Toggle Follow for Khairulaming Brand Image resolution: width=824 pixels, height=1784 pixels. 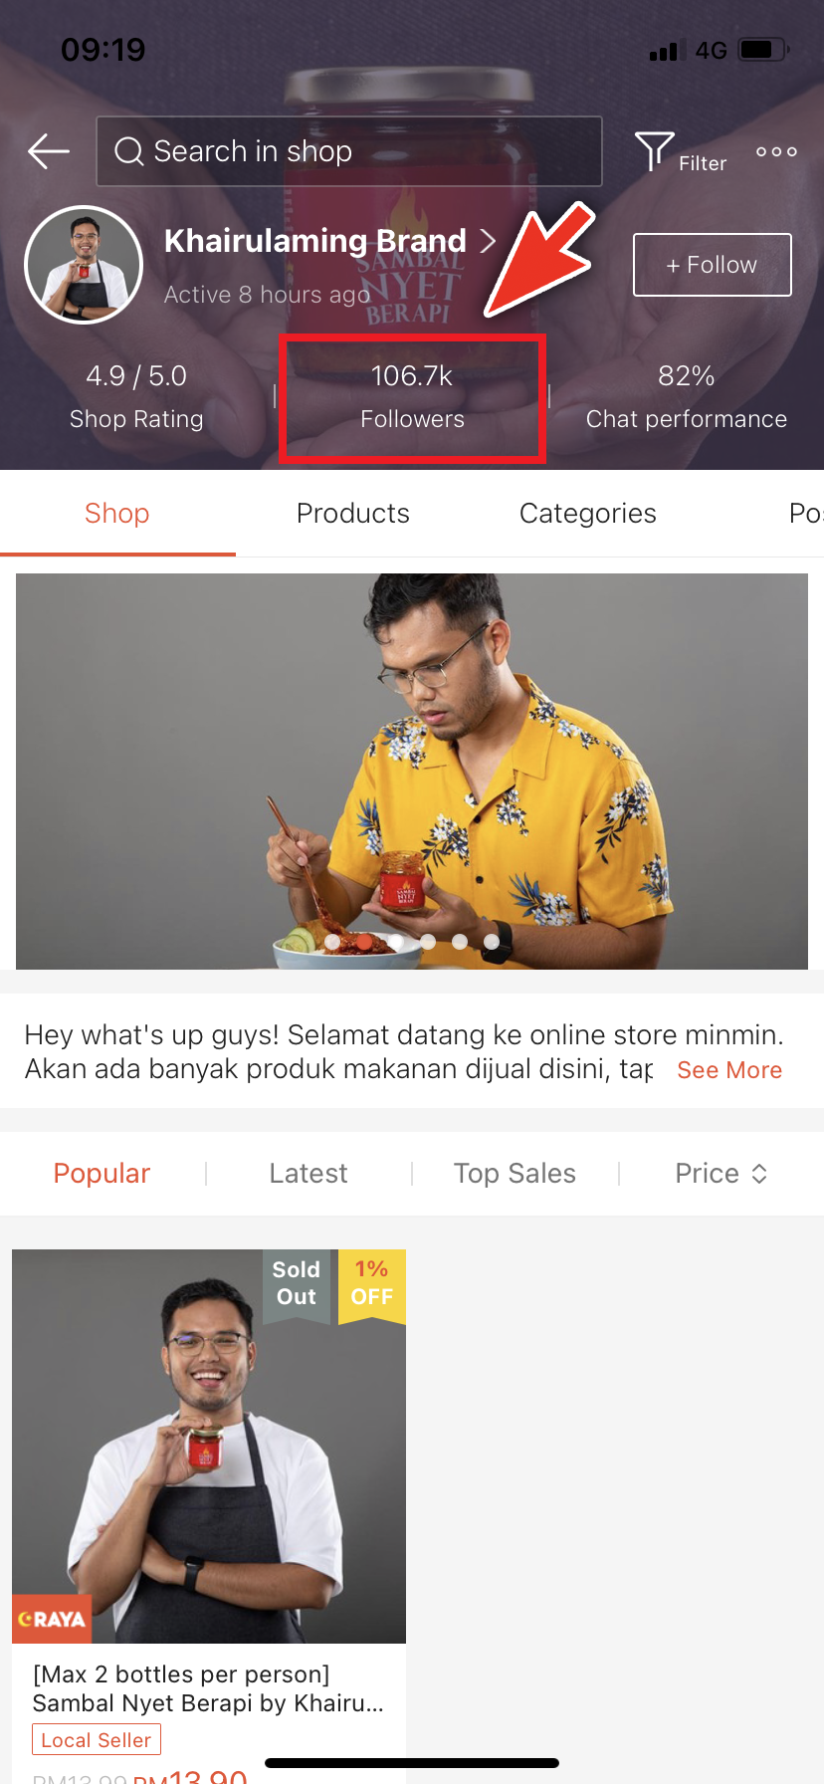pos(712,265)
